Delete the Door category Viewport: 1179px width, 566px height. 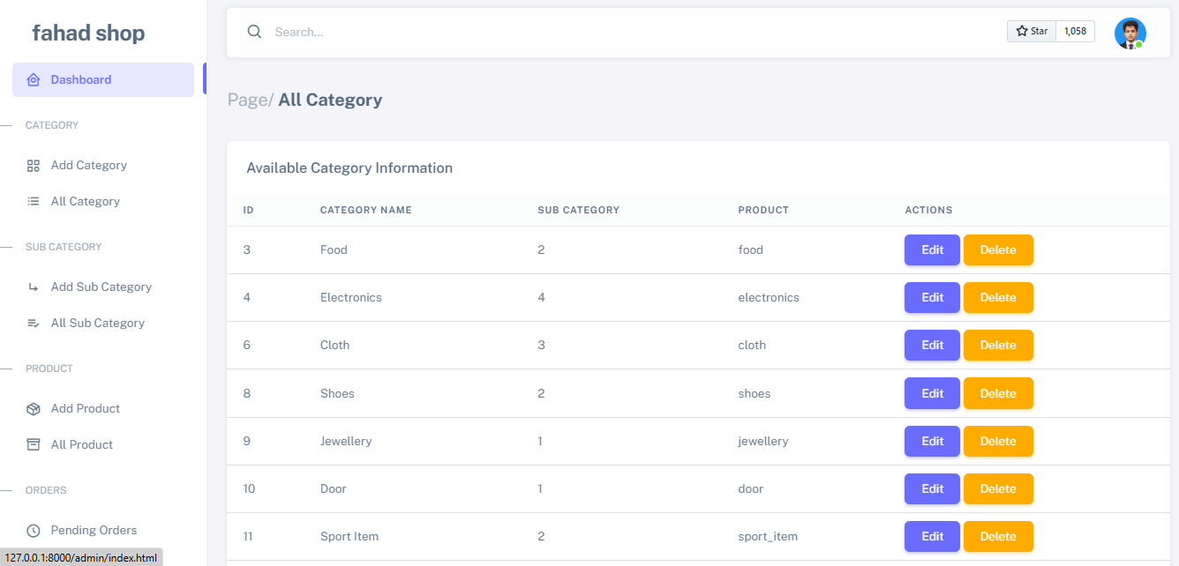(998, 488)
